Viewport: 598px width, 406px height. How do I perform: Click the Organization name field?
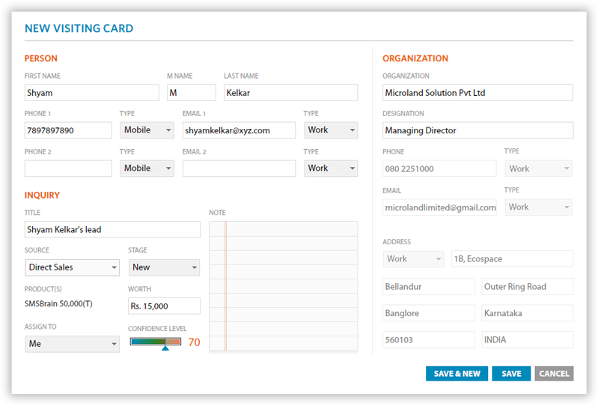click(478, 93)
